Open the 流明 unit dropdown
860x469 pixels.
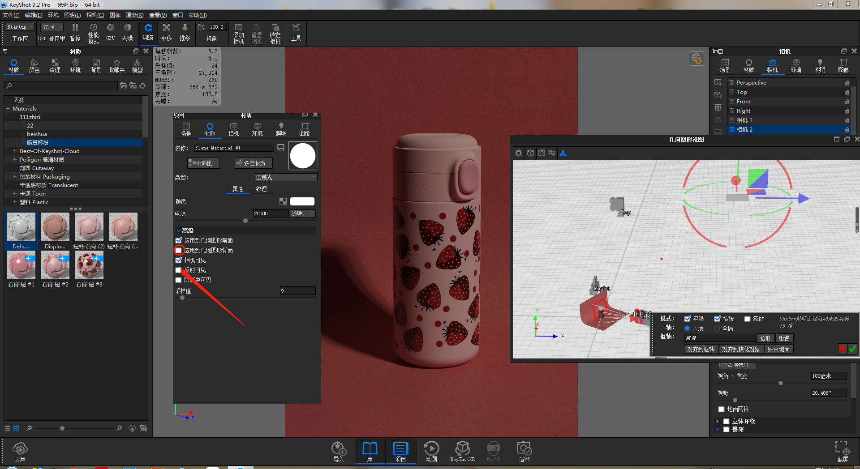[303, 213]
